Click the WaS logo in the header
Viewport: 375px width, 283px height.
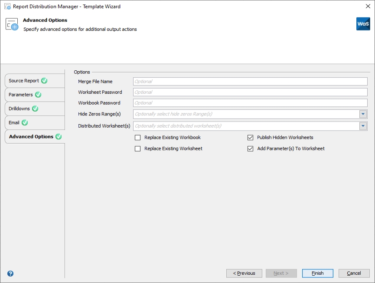click(x=363, y=24)
